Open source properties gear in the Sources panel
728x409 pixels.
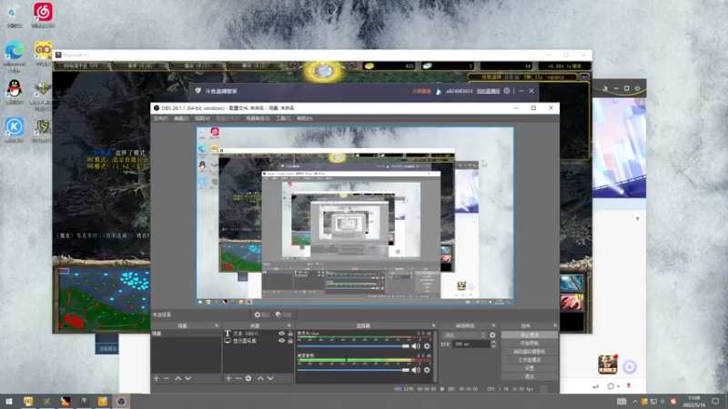pyautogui.click(x=248, y=378)
